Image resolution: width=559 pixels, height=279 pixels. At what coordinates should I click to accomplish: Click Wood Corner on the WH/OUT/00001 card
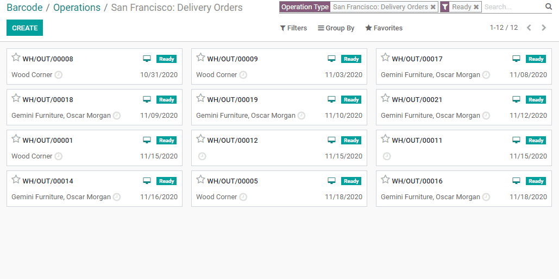pos(32,156)
